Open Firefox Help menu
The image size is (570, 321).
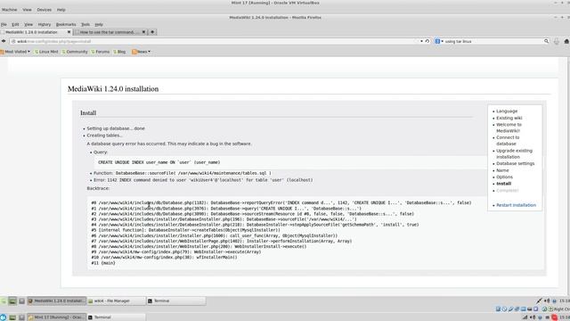tap(99, 24)
